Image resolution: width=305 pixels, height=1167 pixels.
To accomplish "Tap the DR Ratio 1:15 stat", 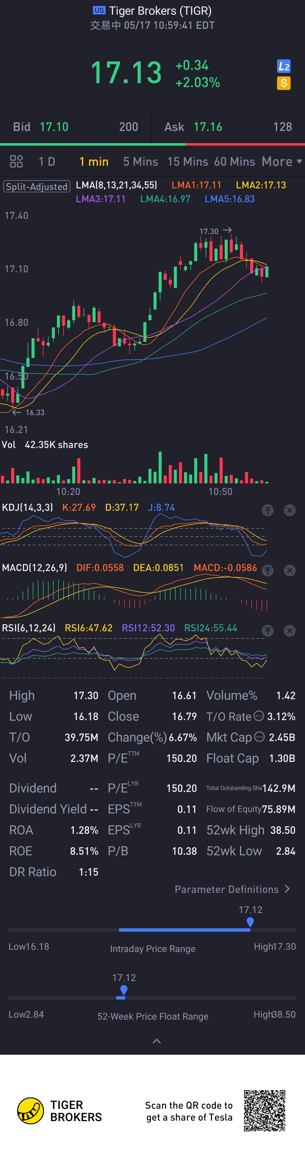I will click(x=54, y=872).
